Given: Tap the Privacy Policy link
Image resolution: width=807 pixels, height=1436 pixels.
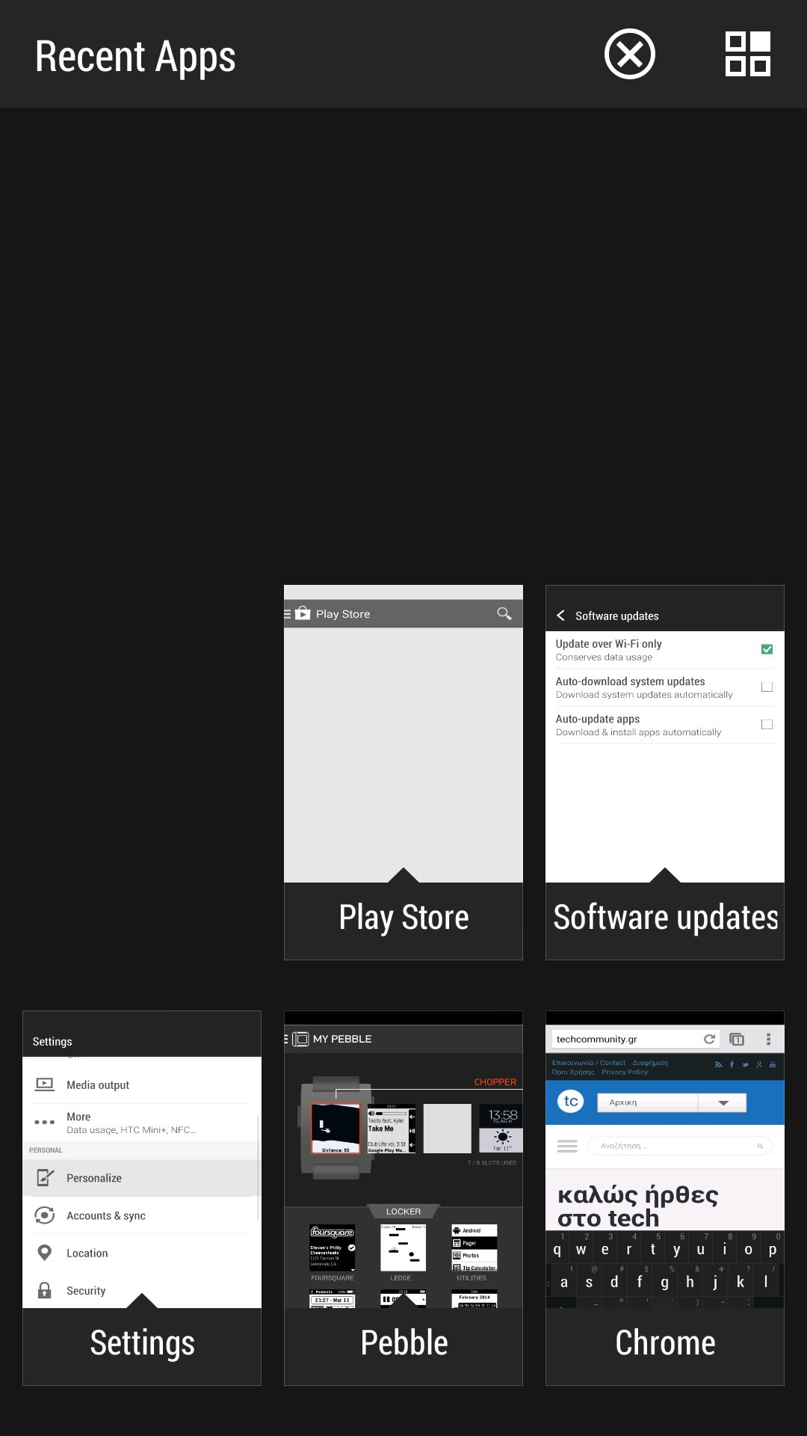Looking at the screenshot, I should (625, 1073).
